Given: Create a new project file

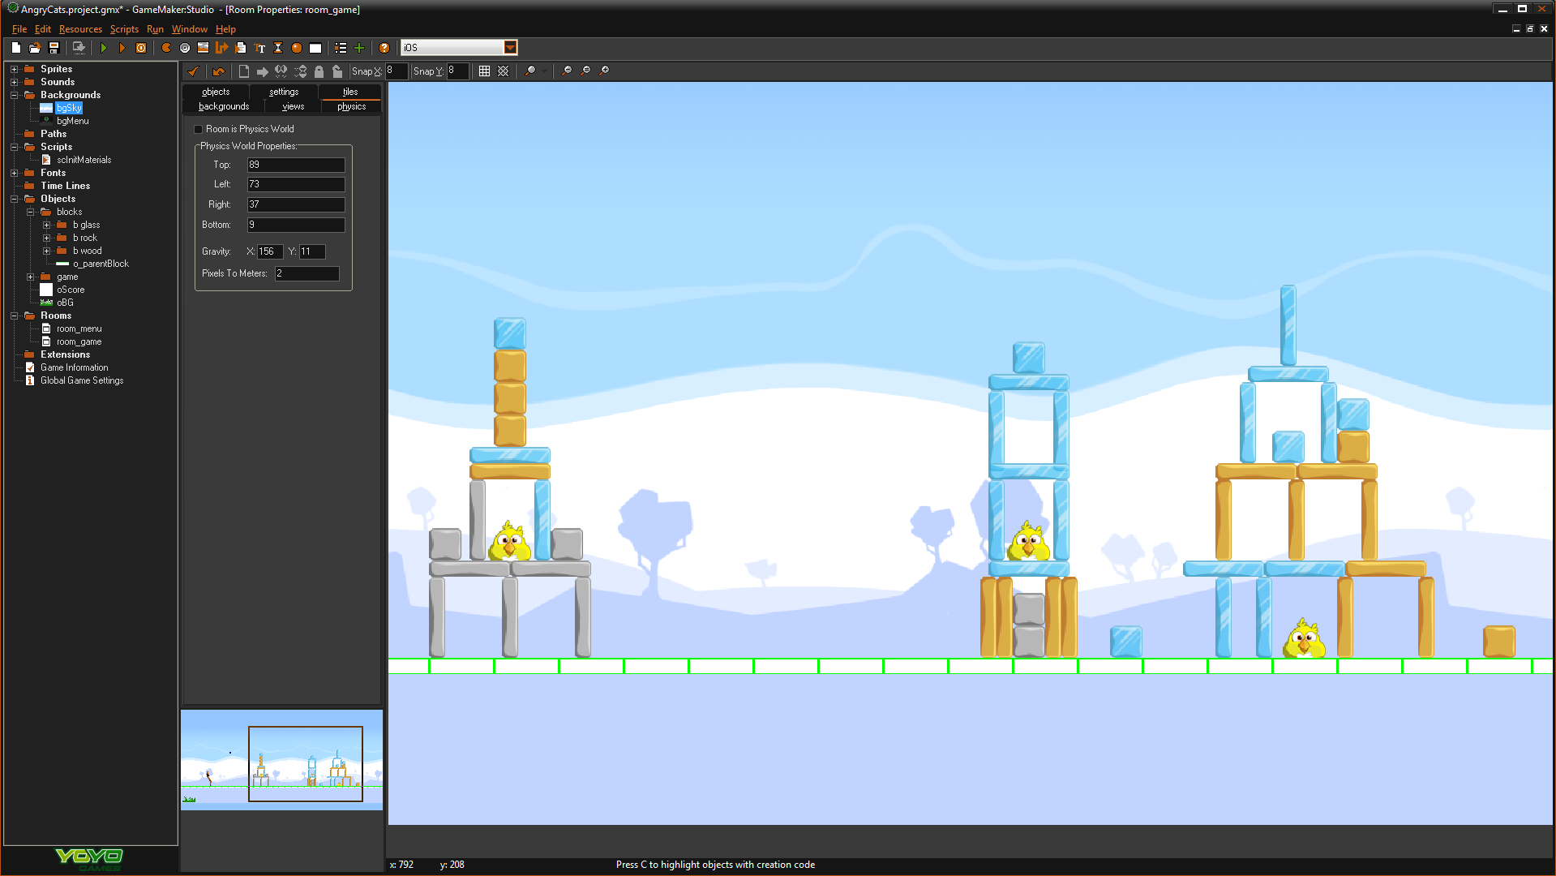Looking at the screenshot, I should [x=16, y=48].
